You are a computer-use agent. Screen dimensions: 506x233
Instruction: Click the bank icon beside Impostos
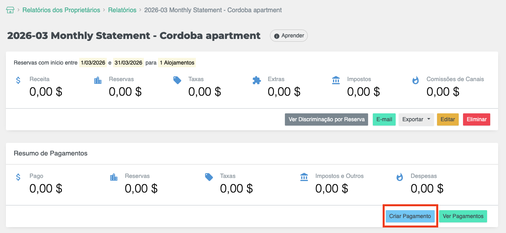[x=336, y=80]
